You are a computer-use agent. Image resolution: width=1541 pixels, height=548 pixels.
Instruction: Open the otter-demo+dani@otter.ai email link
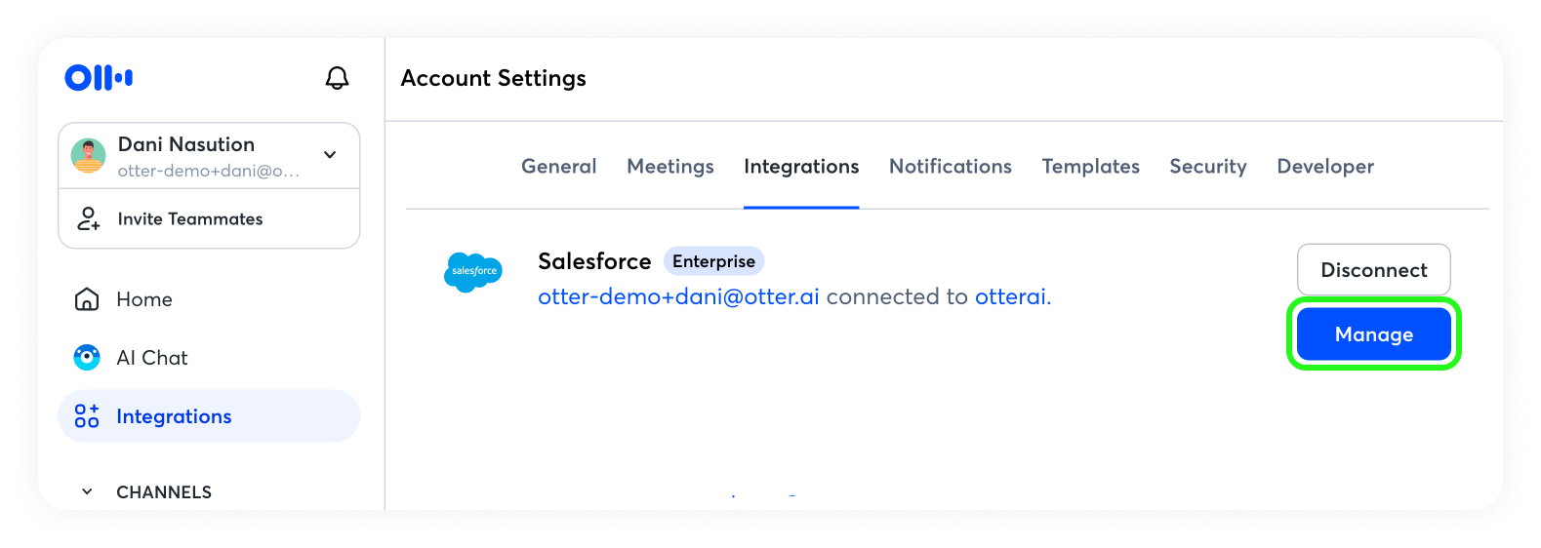coord(678,296)
